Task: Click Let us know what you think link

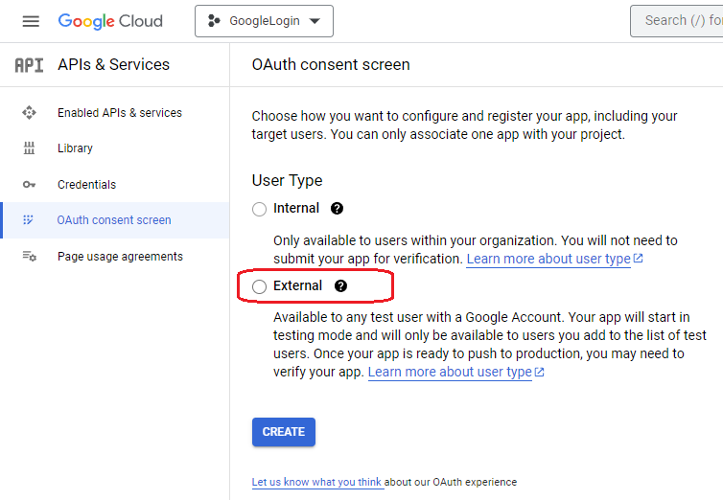Action: point(316,483)
